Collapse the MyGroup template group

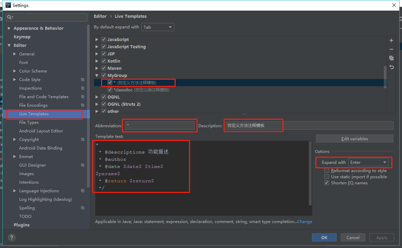(97, 75)
